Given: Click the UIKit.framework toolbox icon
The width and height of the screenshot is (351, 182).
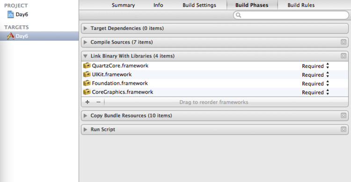Looking at the screenshot, I should pos(87,74).
